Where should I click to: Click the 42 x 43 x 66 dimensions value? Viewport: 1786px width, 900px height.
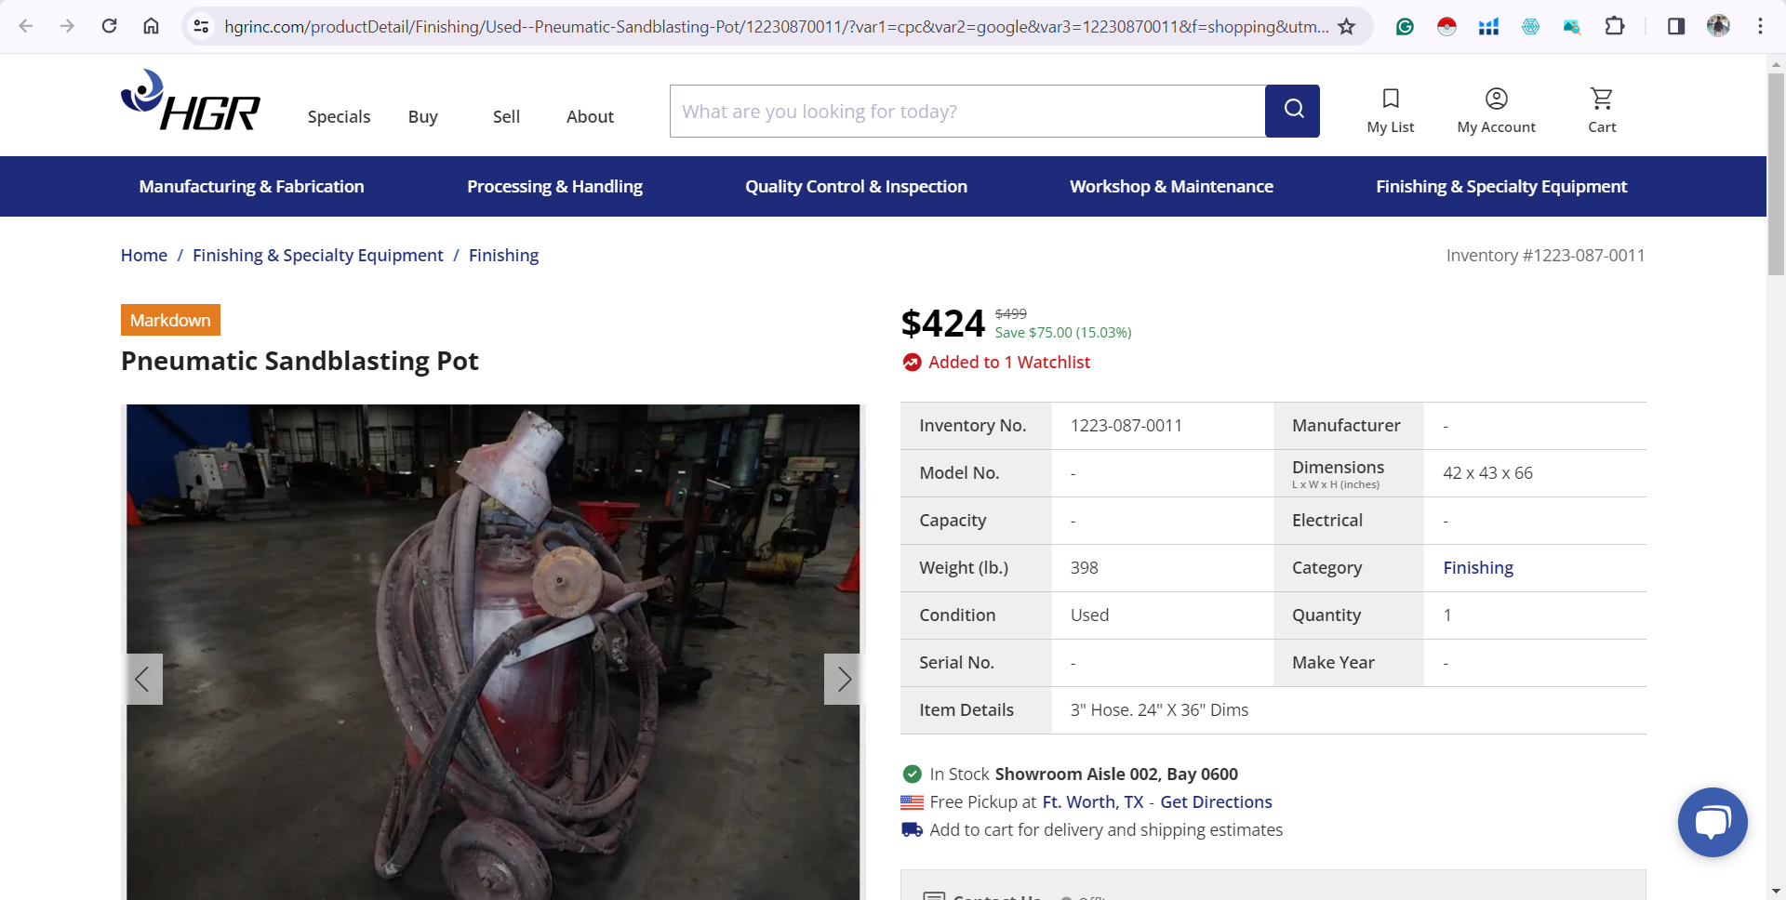click(x=1487, y=472)
